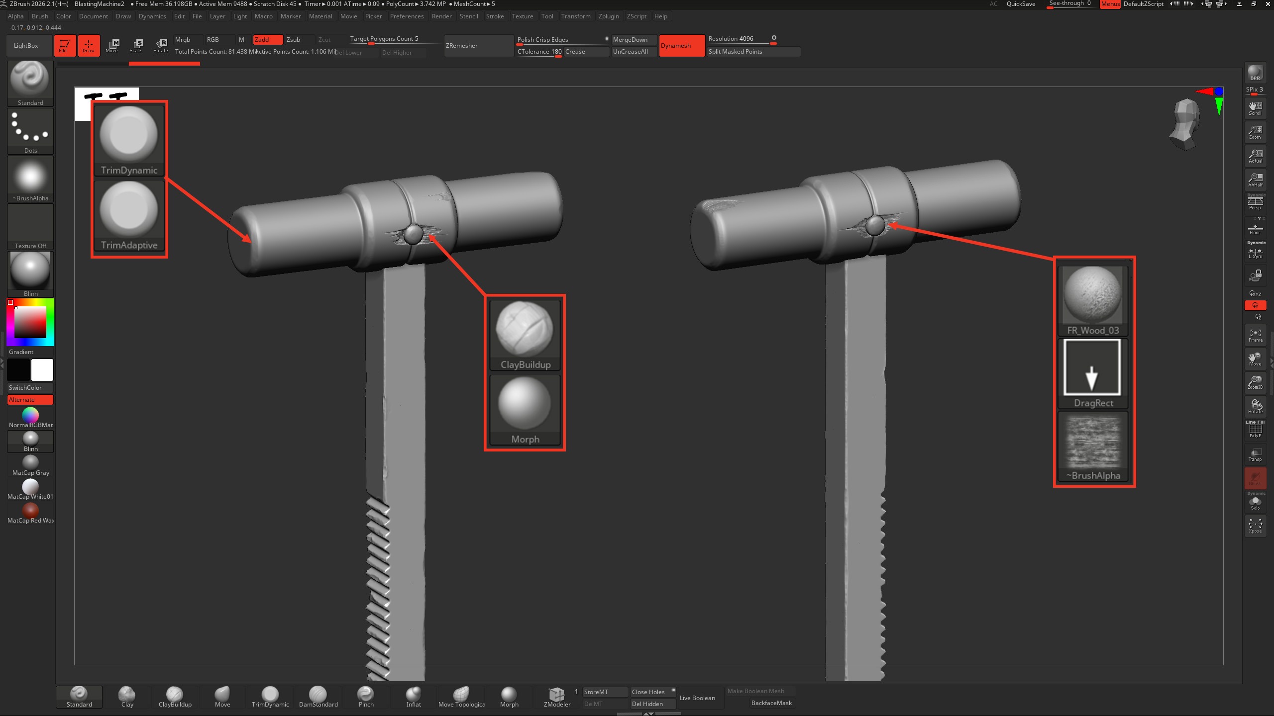This screenshot has width=1274, height=716.
Task: Open the Dynamics menu
Action: point(152,16)
